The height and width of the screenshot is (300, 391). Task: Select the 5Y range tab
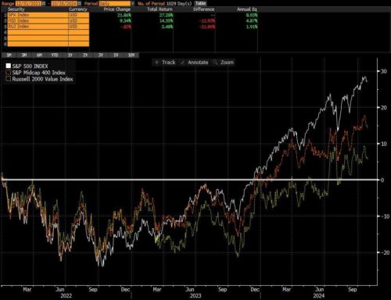click(117, 55)
